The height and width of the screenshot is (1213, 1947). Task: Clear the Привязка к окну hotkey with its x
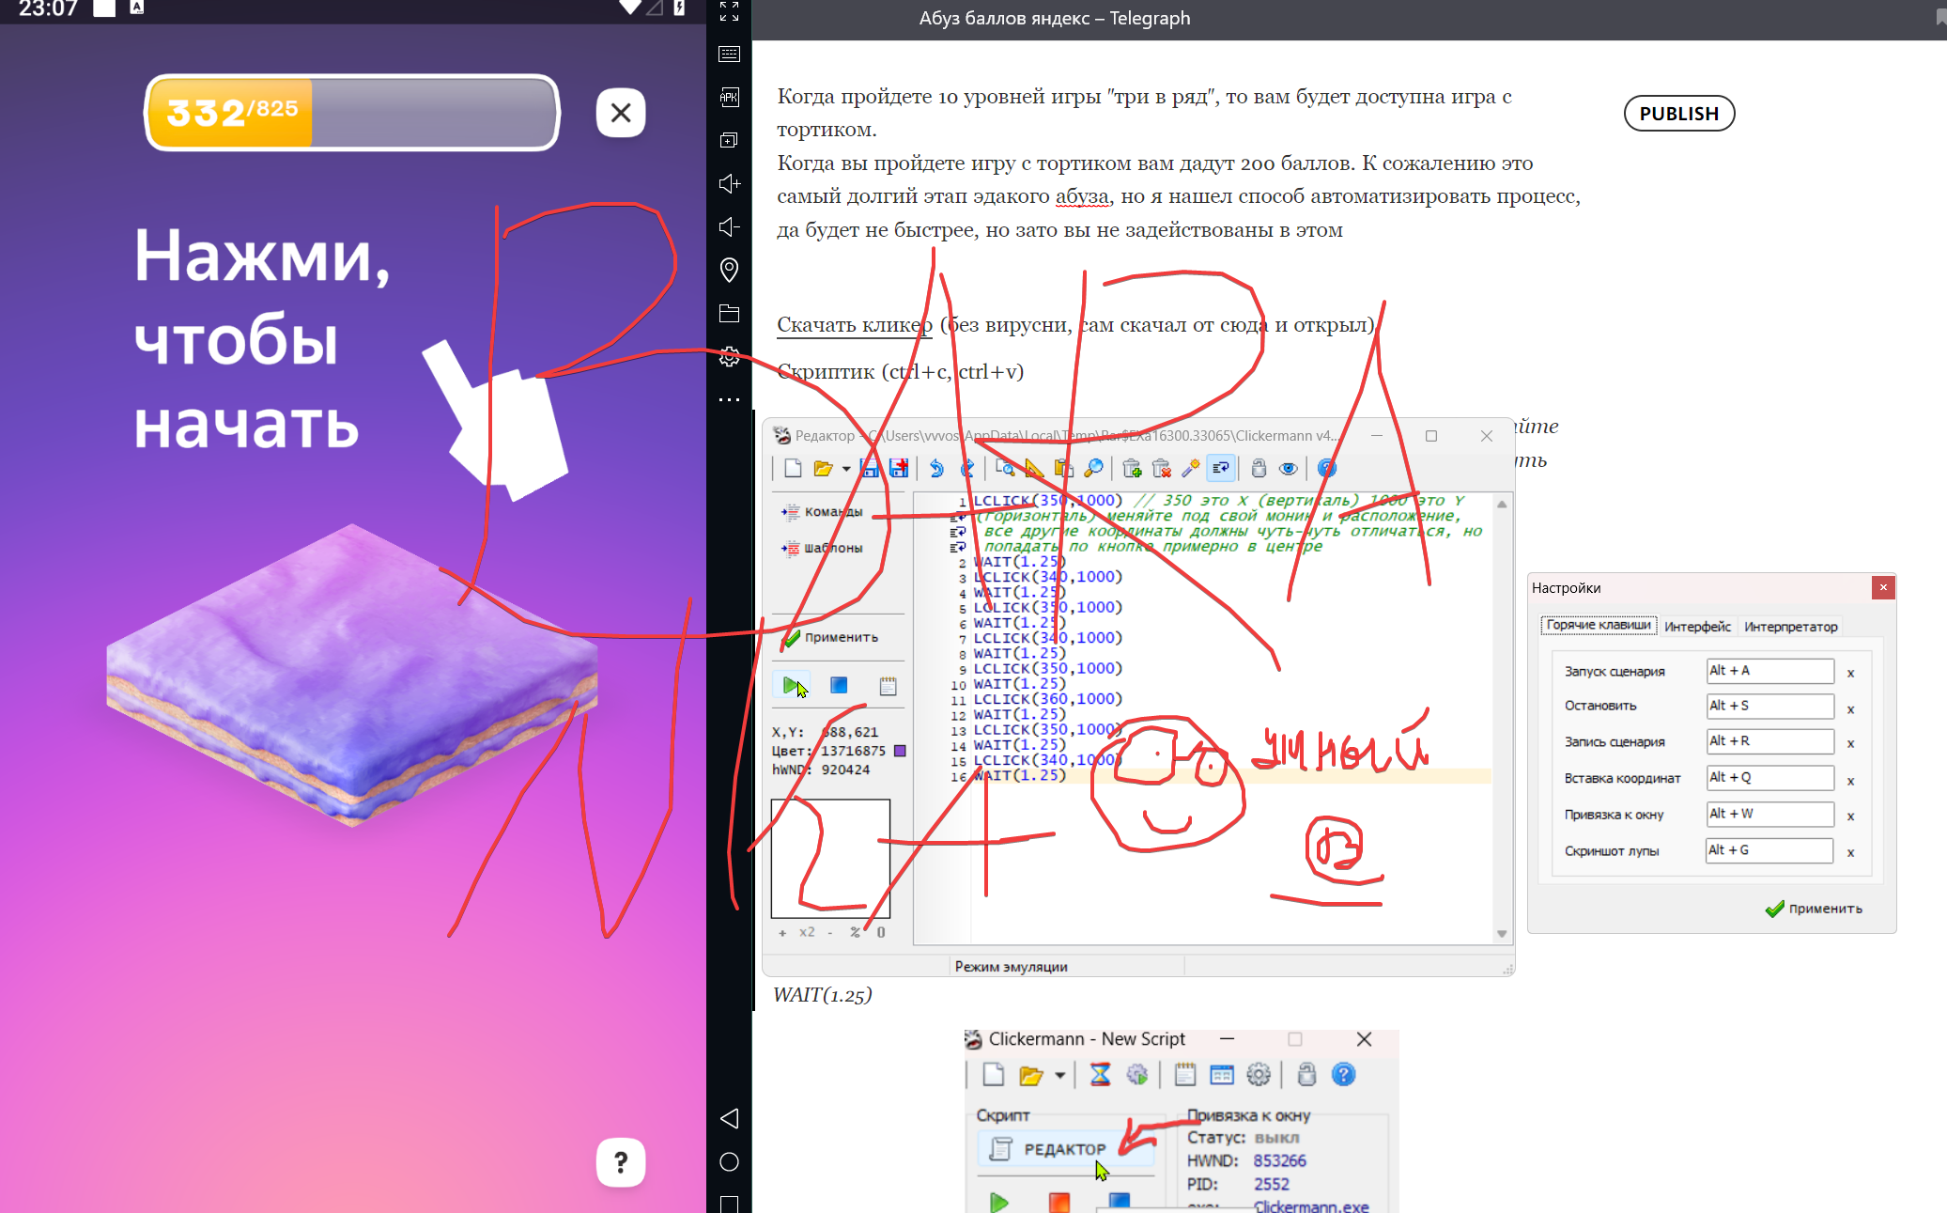1850,816
